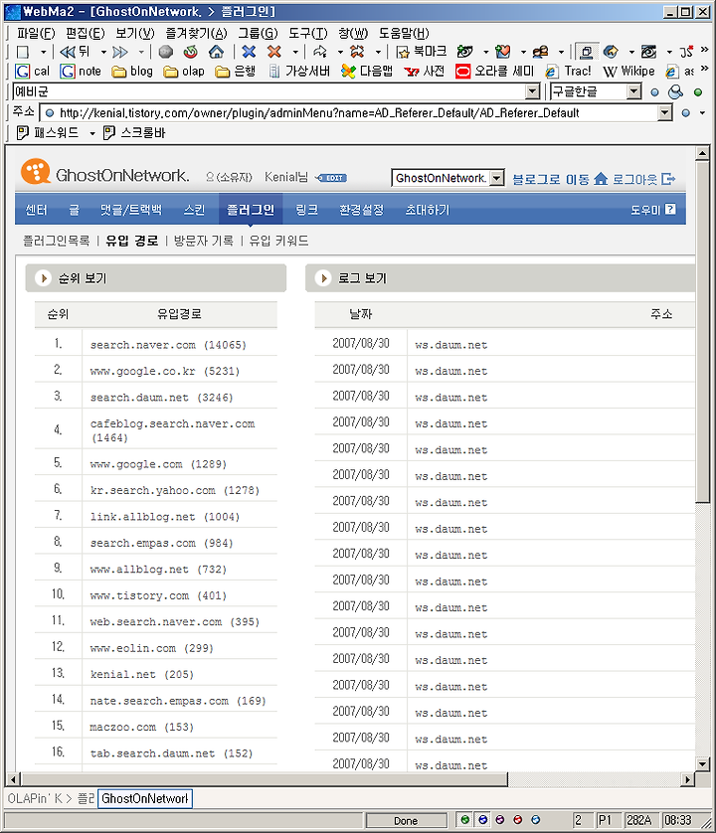Show more bookmarks with chevron
716x833 pixels.
[x=704, y=69]
